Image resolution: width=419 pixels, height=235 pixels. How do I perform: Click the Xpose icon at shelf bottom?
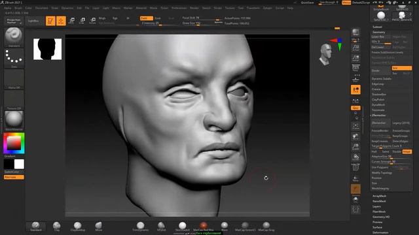pyautogui.click(x=355, y=210)
